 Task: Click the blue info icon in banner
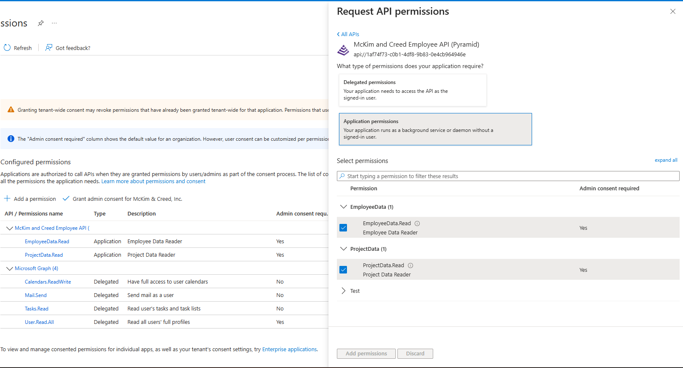click(11, 139)
